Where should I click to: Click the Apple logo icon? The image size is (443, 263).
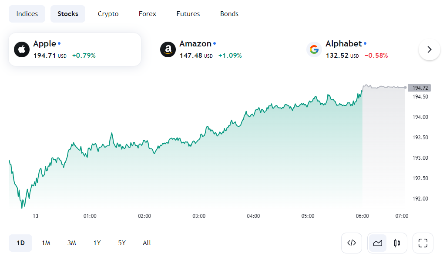coord(22,49)
